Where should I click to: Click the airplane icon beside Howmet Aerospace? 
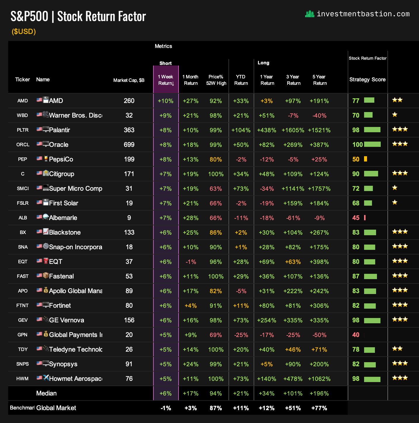pyautogui.click(x=46, y=378)
